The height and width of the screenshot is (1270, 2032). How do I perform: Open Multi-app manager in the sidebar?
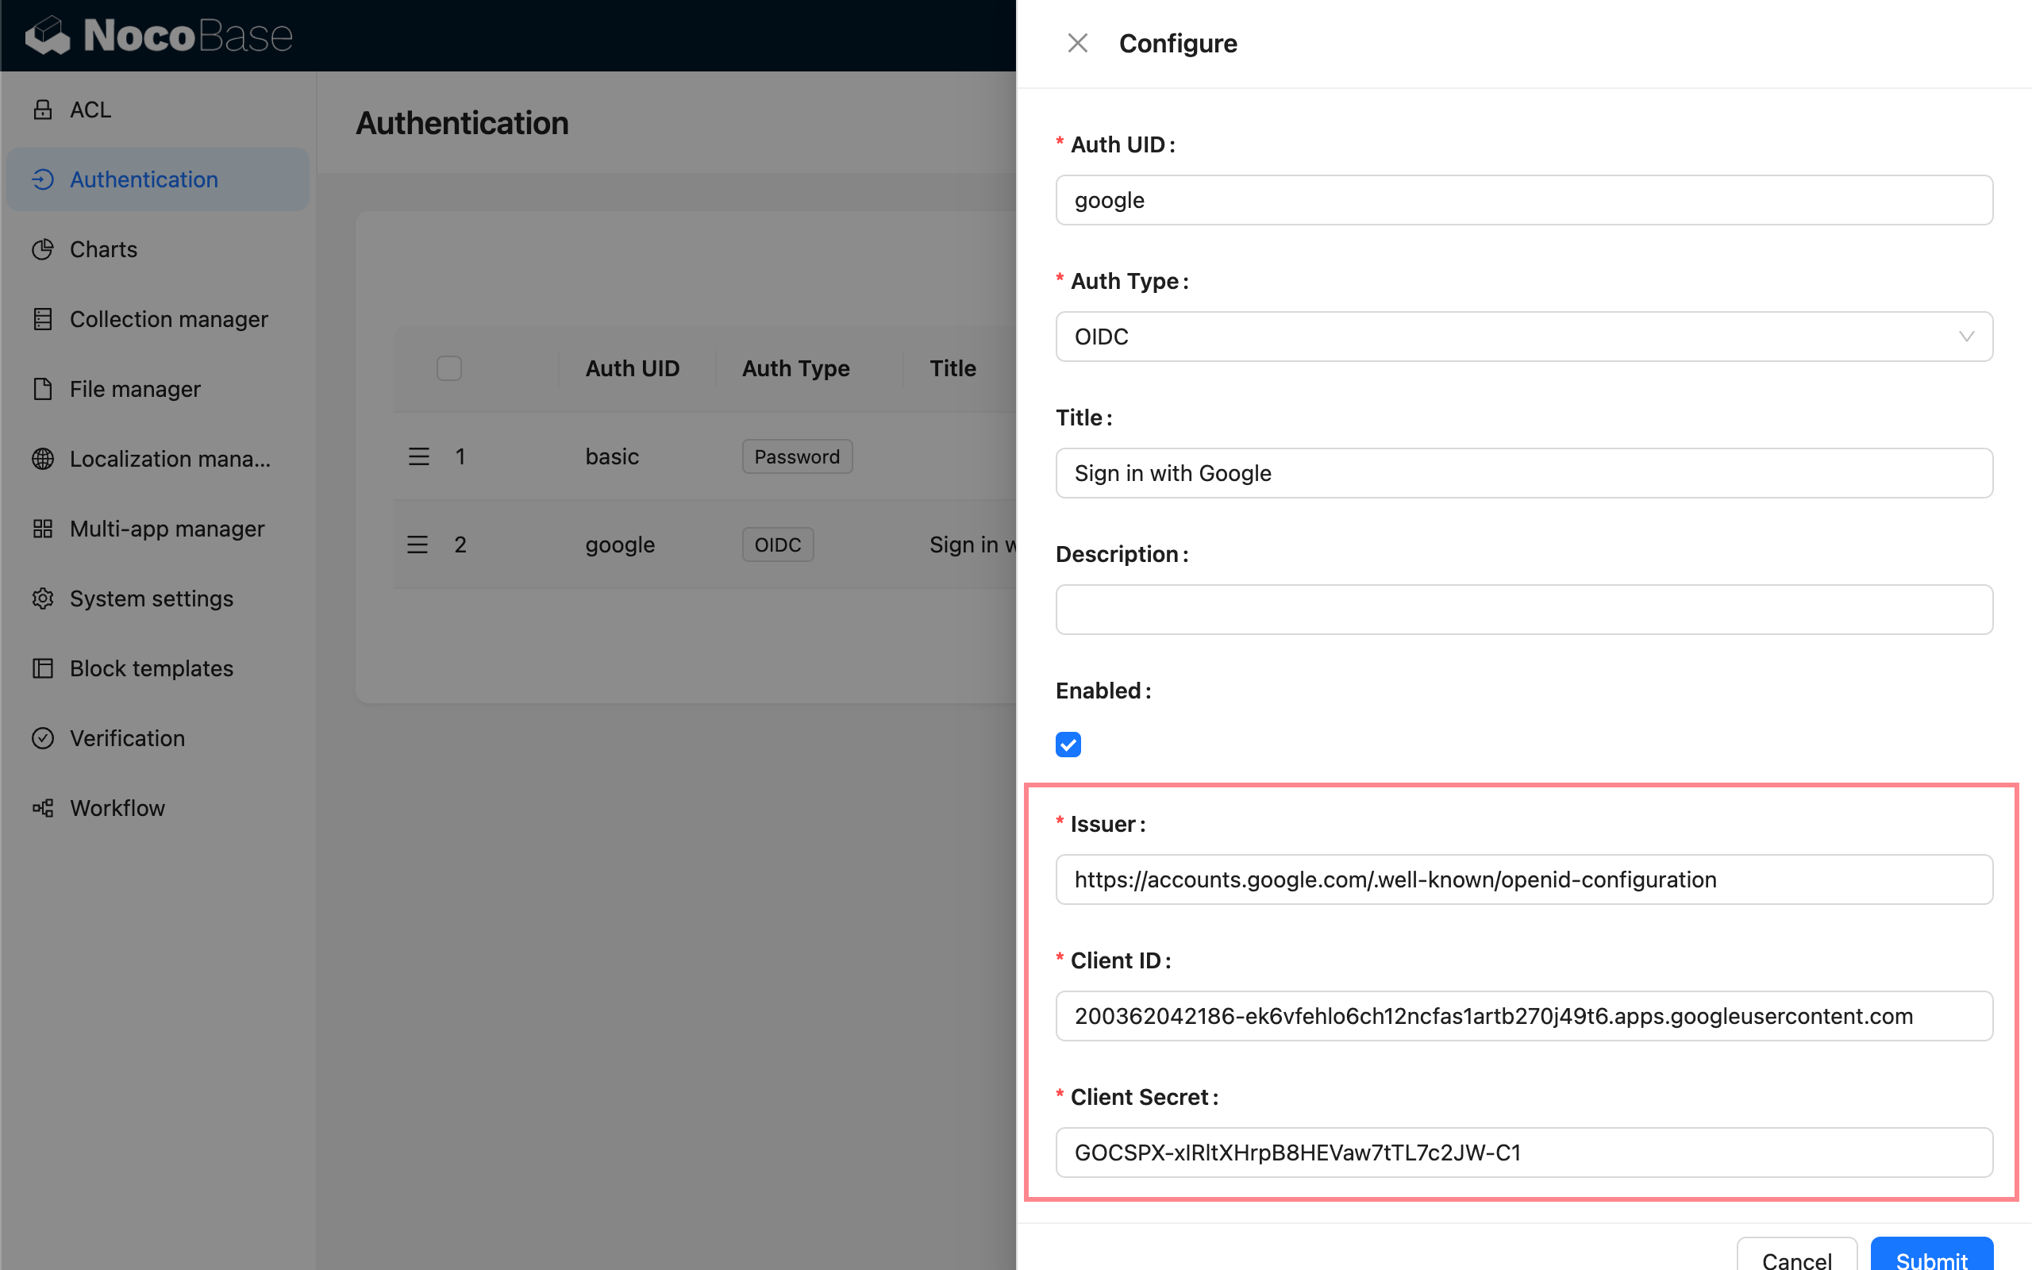click(166, 529)
